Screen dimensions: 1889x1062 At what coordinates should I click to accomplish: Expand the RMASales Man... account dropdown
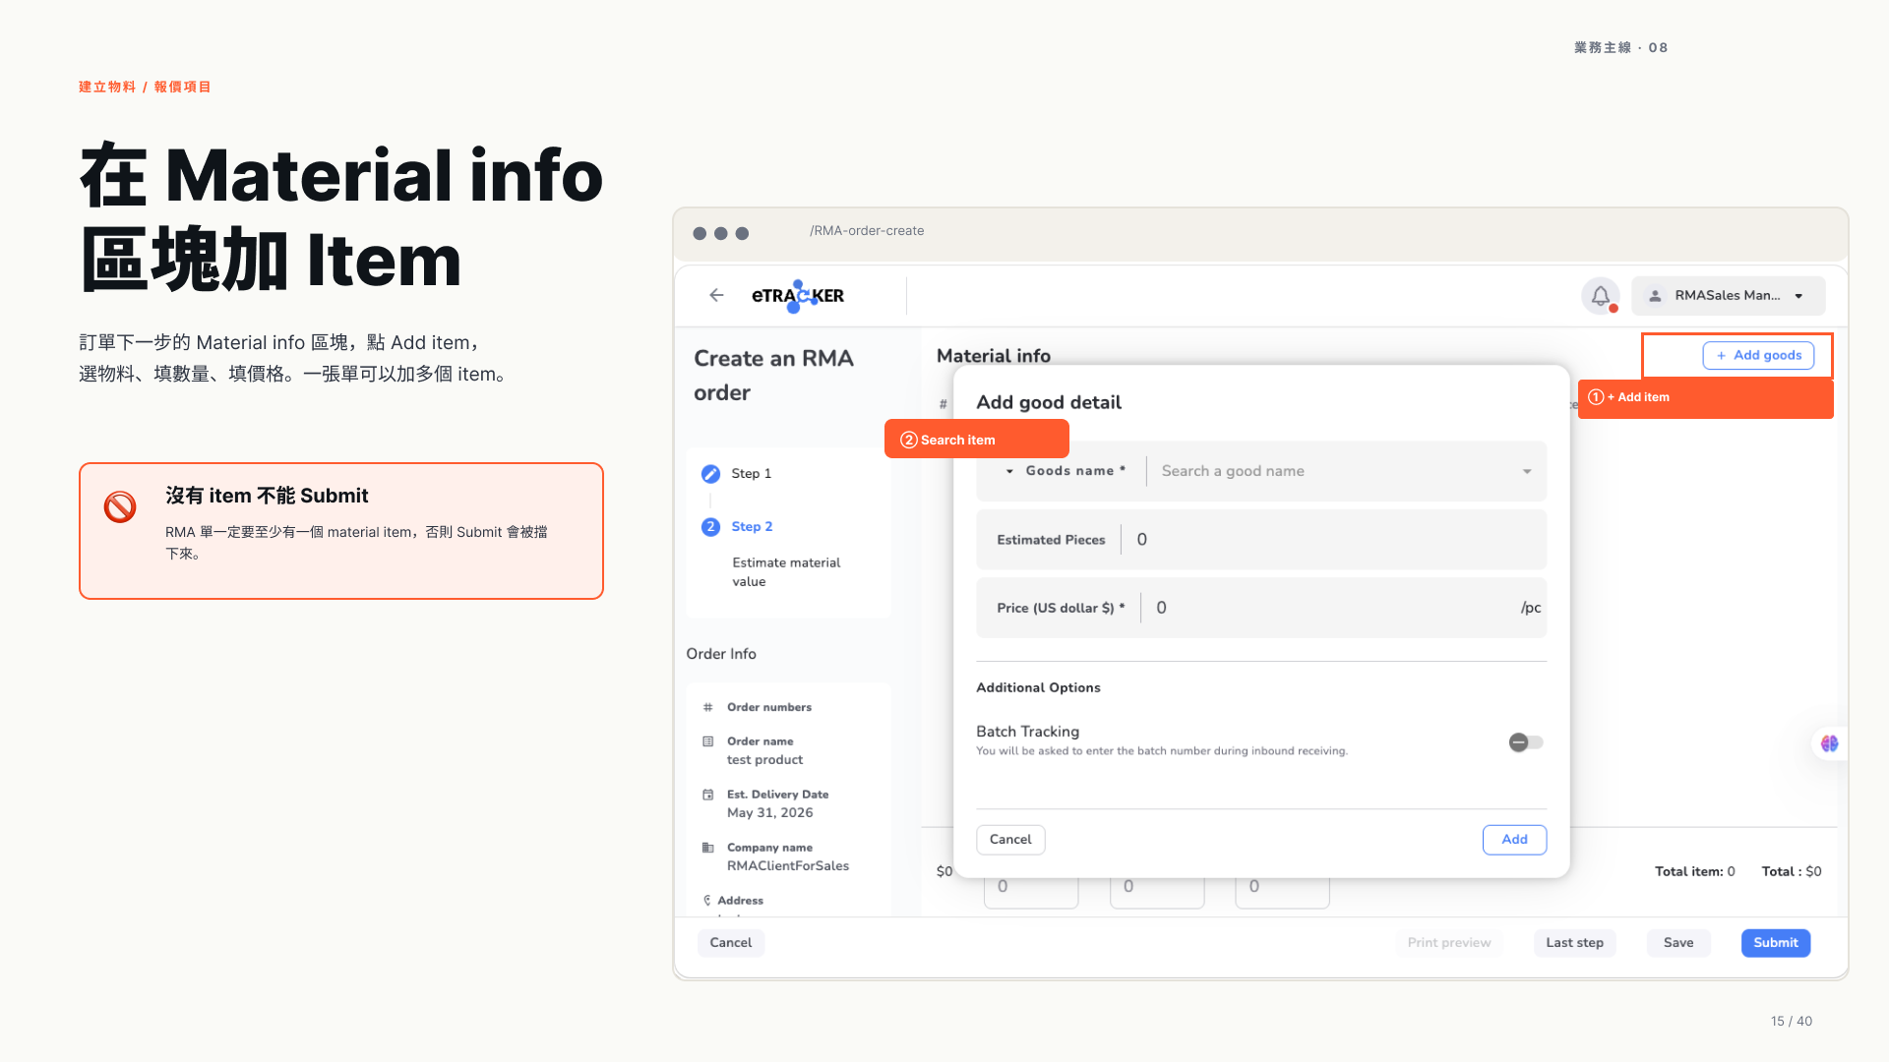1728,296
